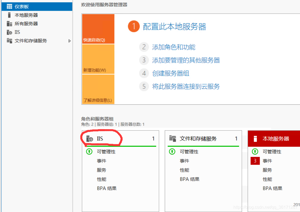300x212 pixels.
Task: Open BPA 结果 in 文件和存储服务 tile
Action: [189, 179]
